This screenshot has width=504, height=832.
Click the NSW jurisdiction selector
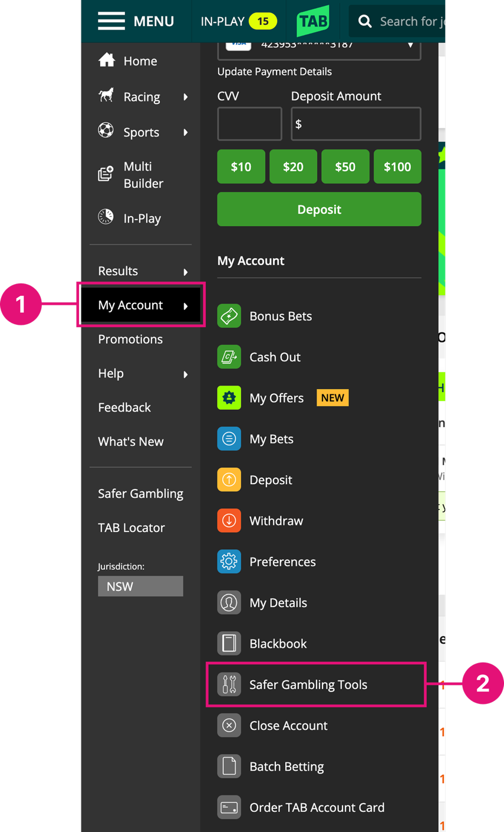pyautogui.click(x=140, y=586)
